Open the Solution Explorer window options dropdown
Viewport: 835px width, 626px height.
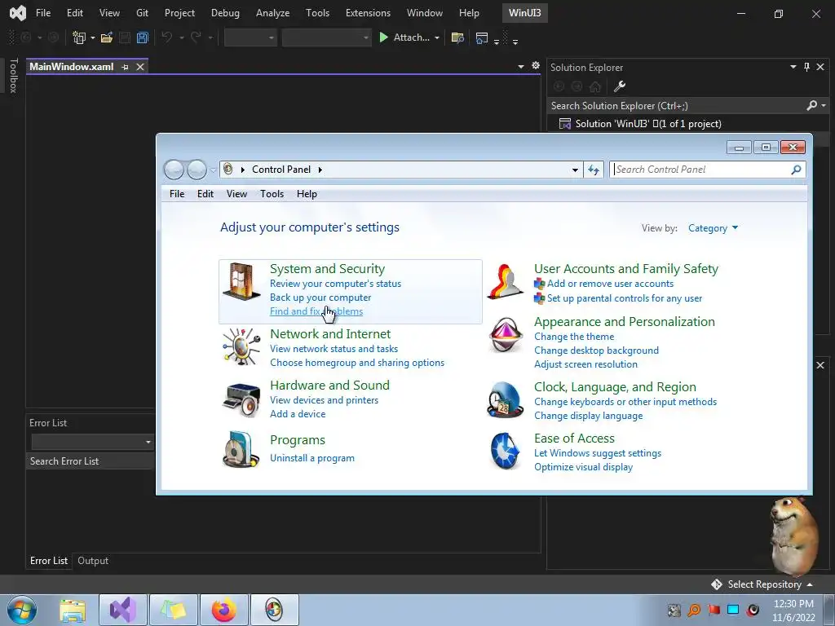pyautogui.click(x=793, y=67)
